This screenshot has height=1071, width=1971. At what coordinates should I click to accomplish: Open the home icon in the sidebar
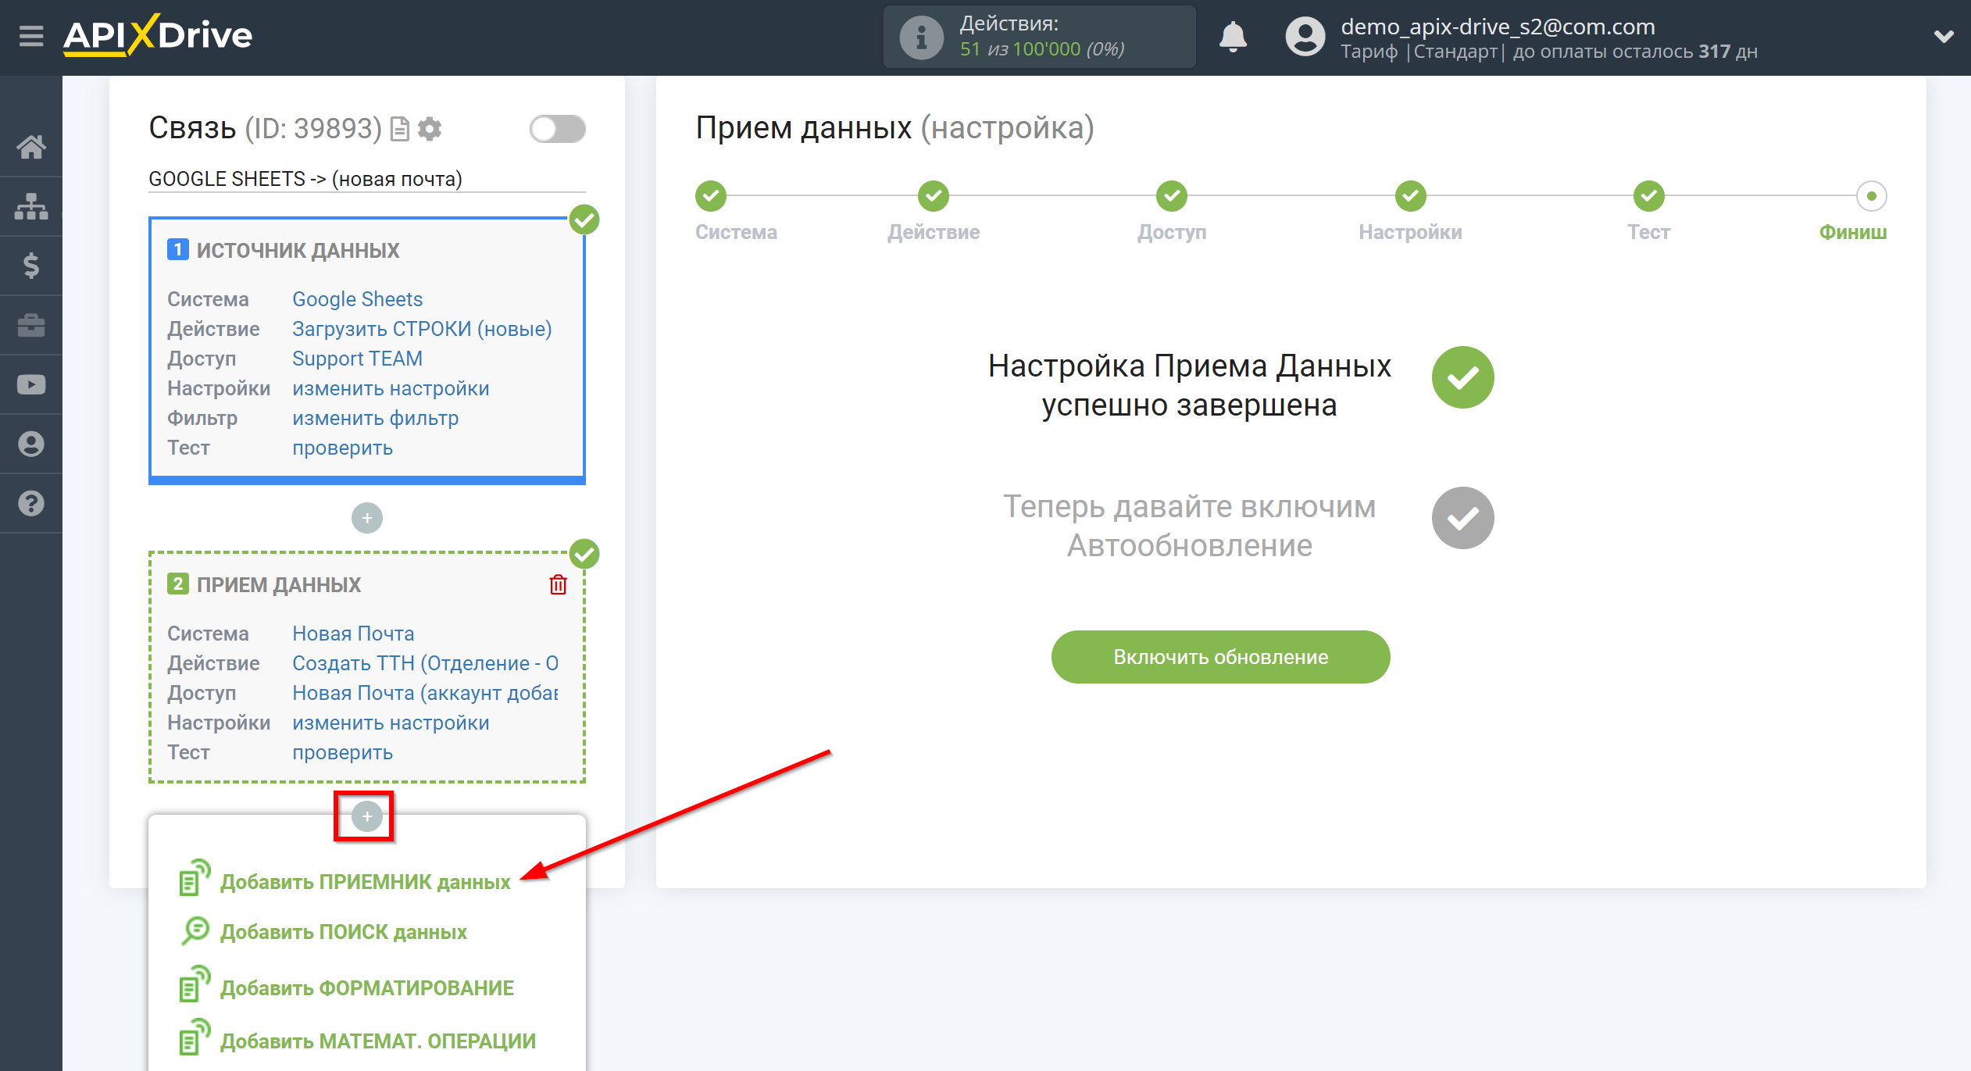tap(31, 147)
